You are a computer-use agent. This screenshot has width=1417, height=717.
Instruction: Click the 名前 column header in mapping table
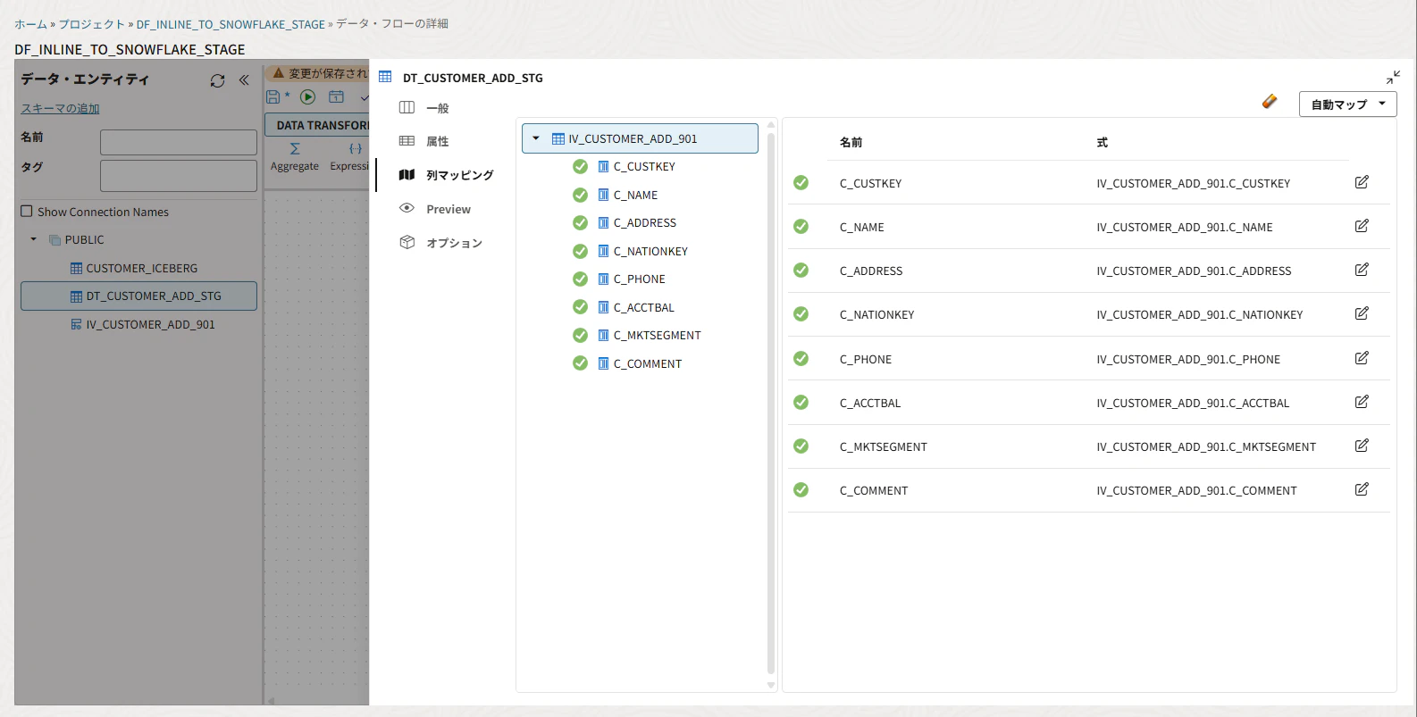(x=851, y=142)
